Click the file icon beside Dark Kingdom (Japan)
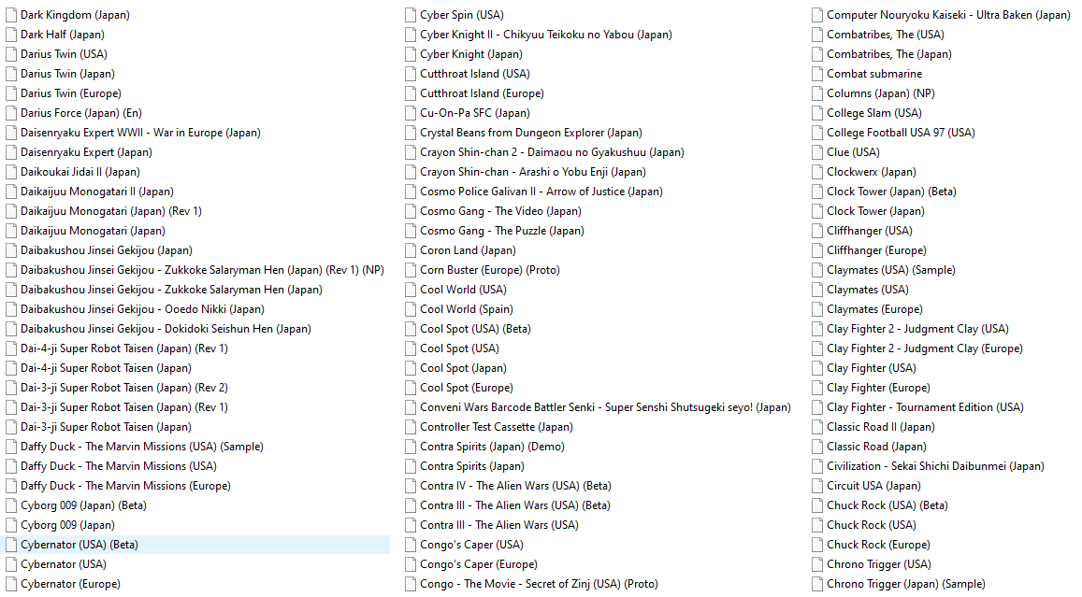Viewport: 1082px width, 597px height. coord(11,14)
